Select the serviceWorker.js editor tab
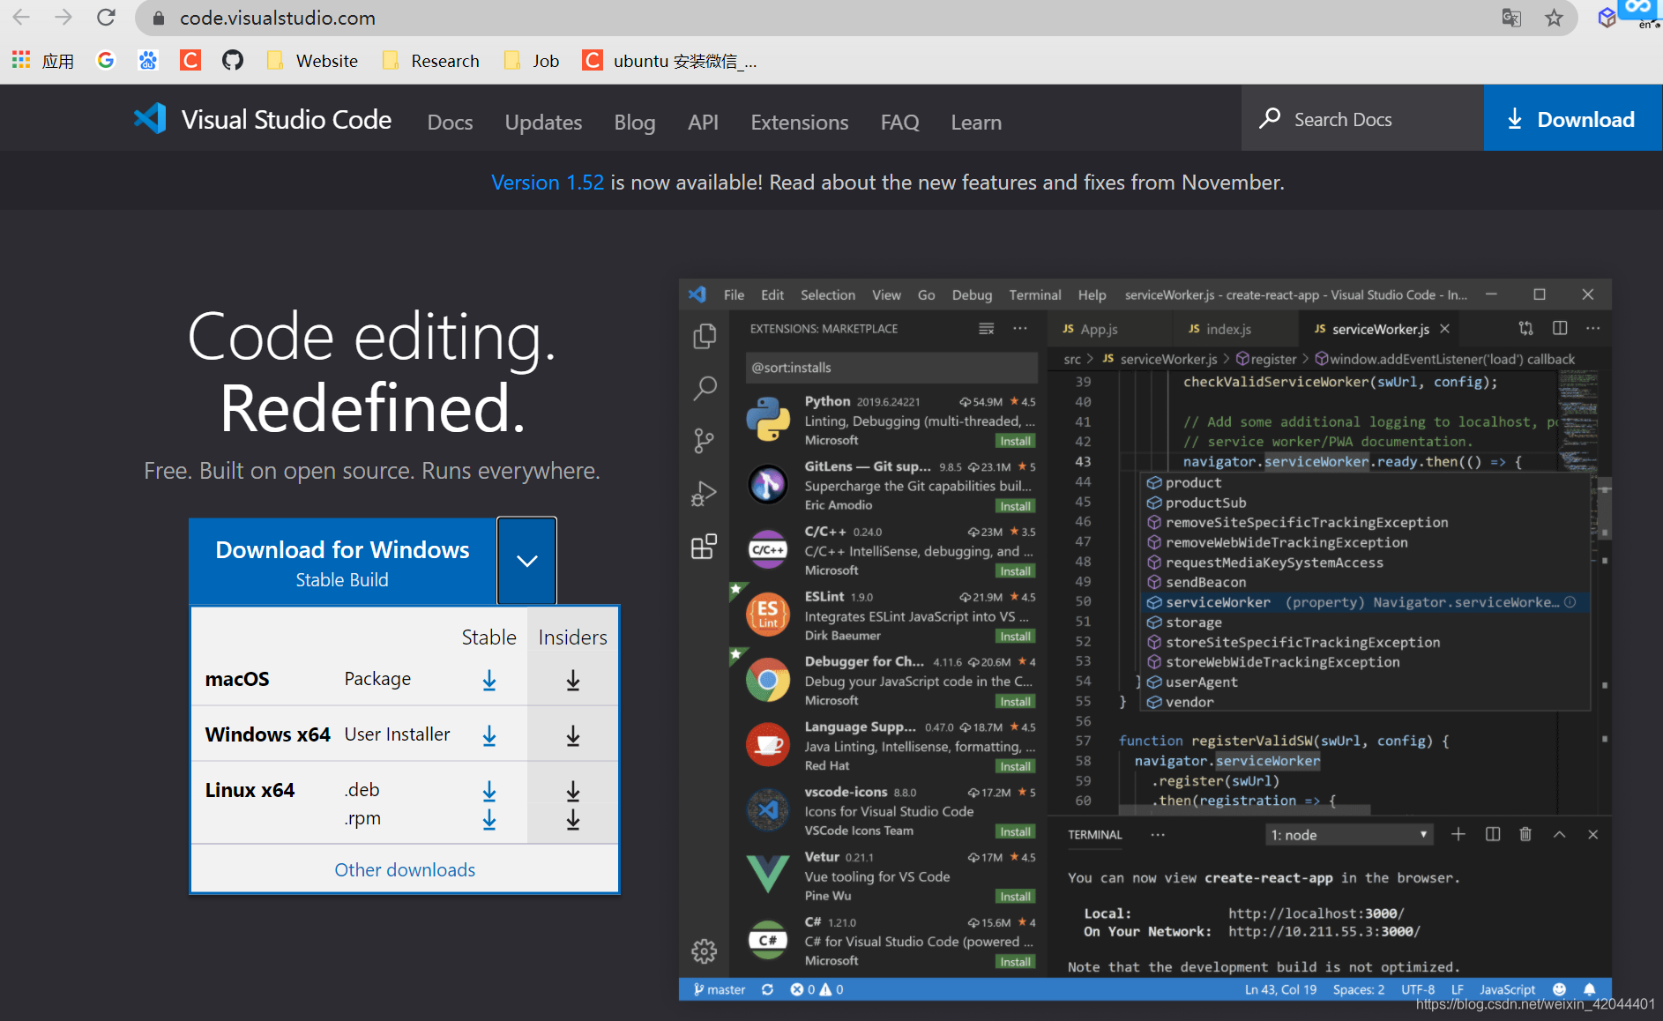This screenshot has height=1021, width=1663. 1378,329
